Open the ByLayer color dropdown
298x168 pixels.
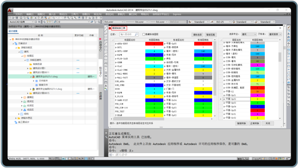click(x=113, y=22)
